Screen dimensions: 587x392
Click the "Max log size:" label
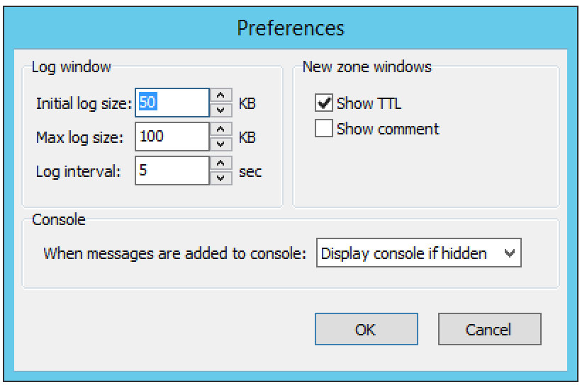point(79,137)
